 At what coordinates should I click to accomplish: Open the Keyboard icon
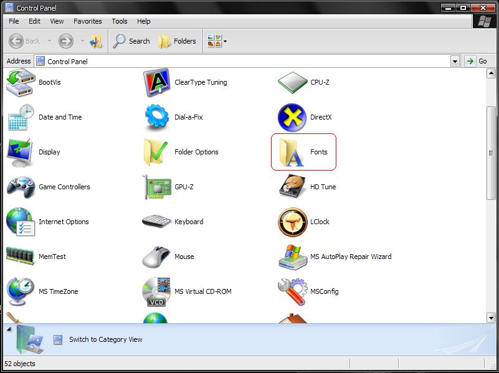point(156,222)
